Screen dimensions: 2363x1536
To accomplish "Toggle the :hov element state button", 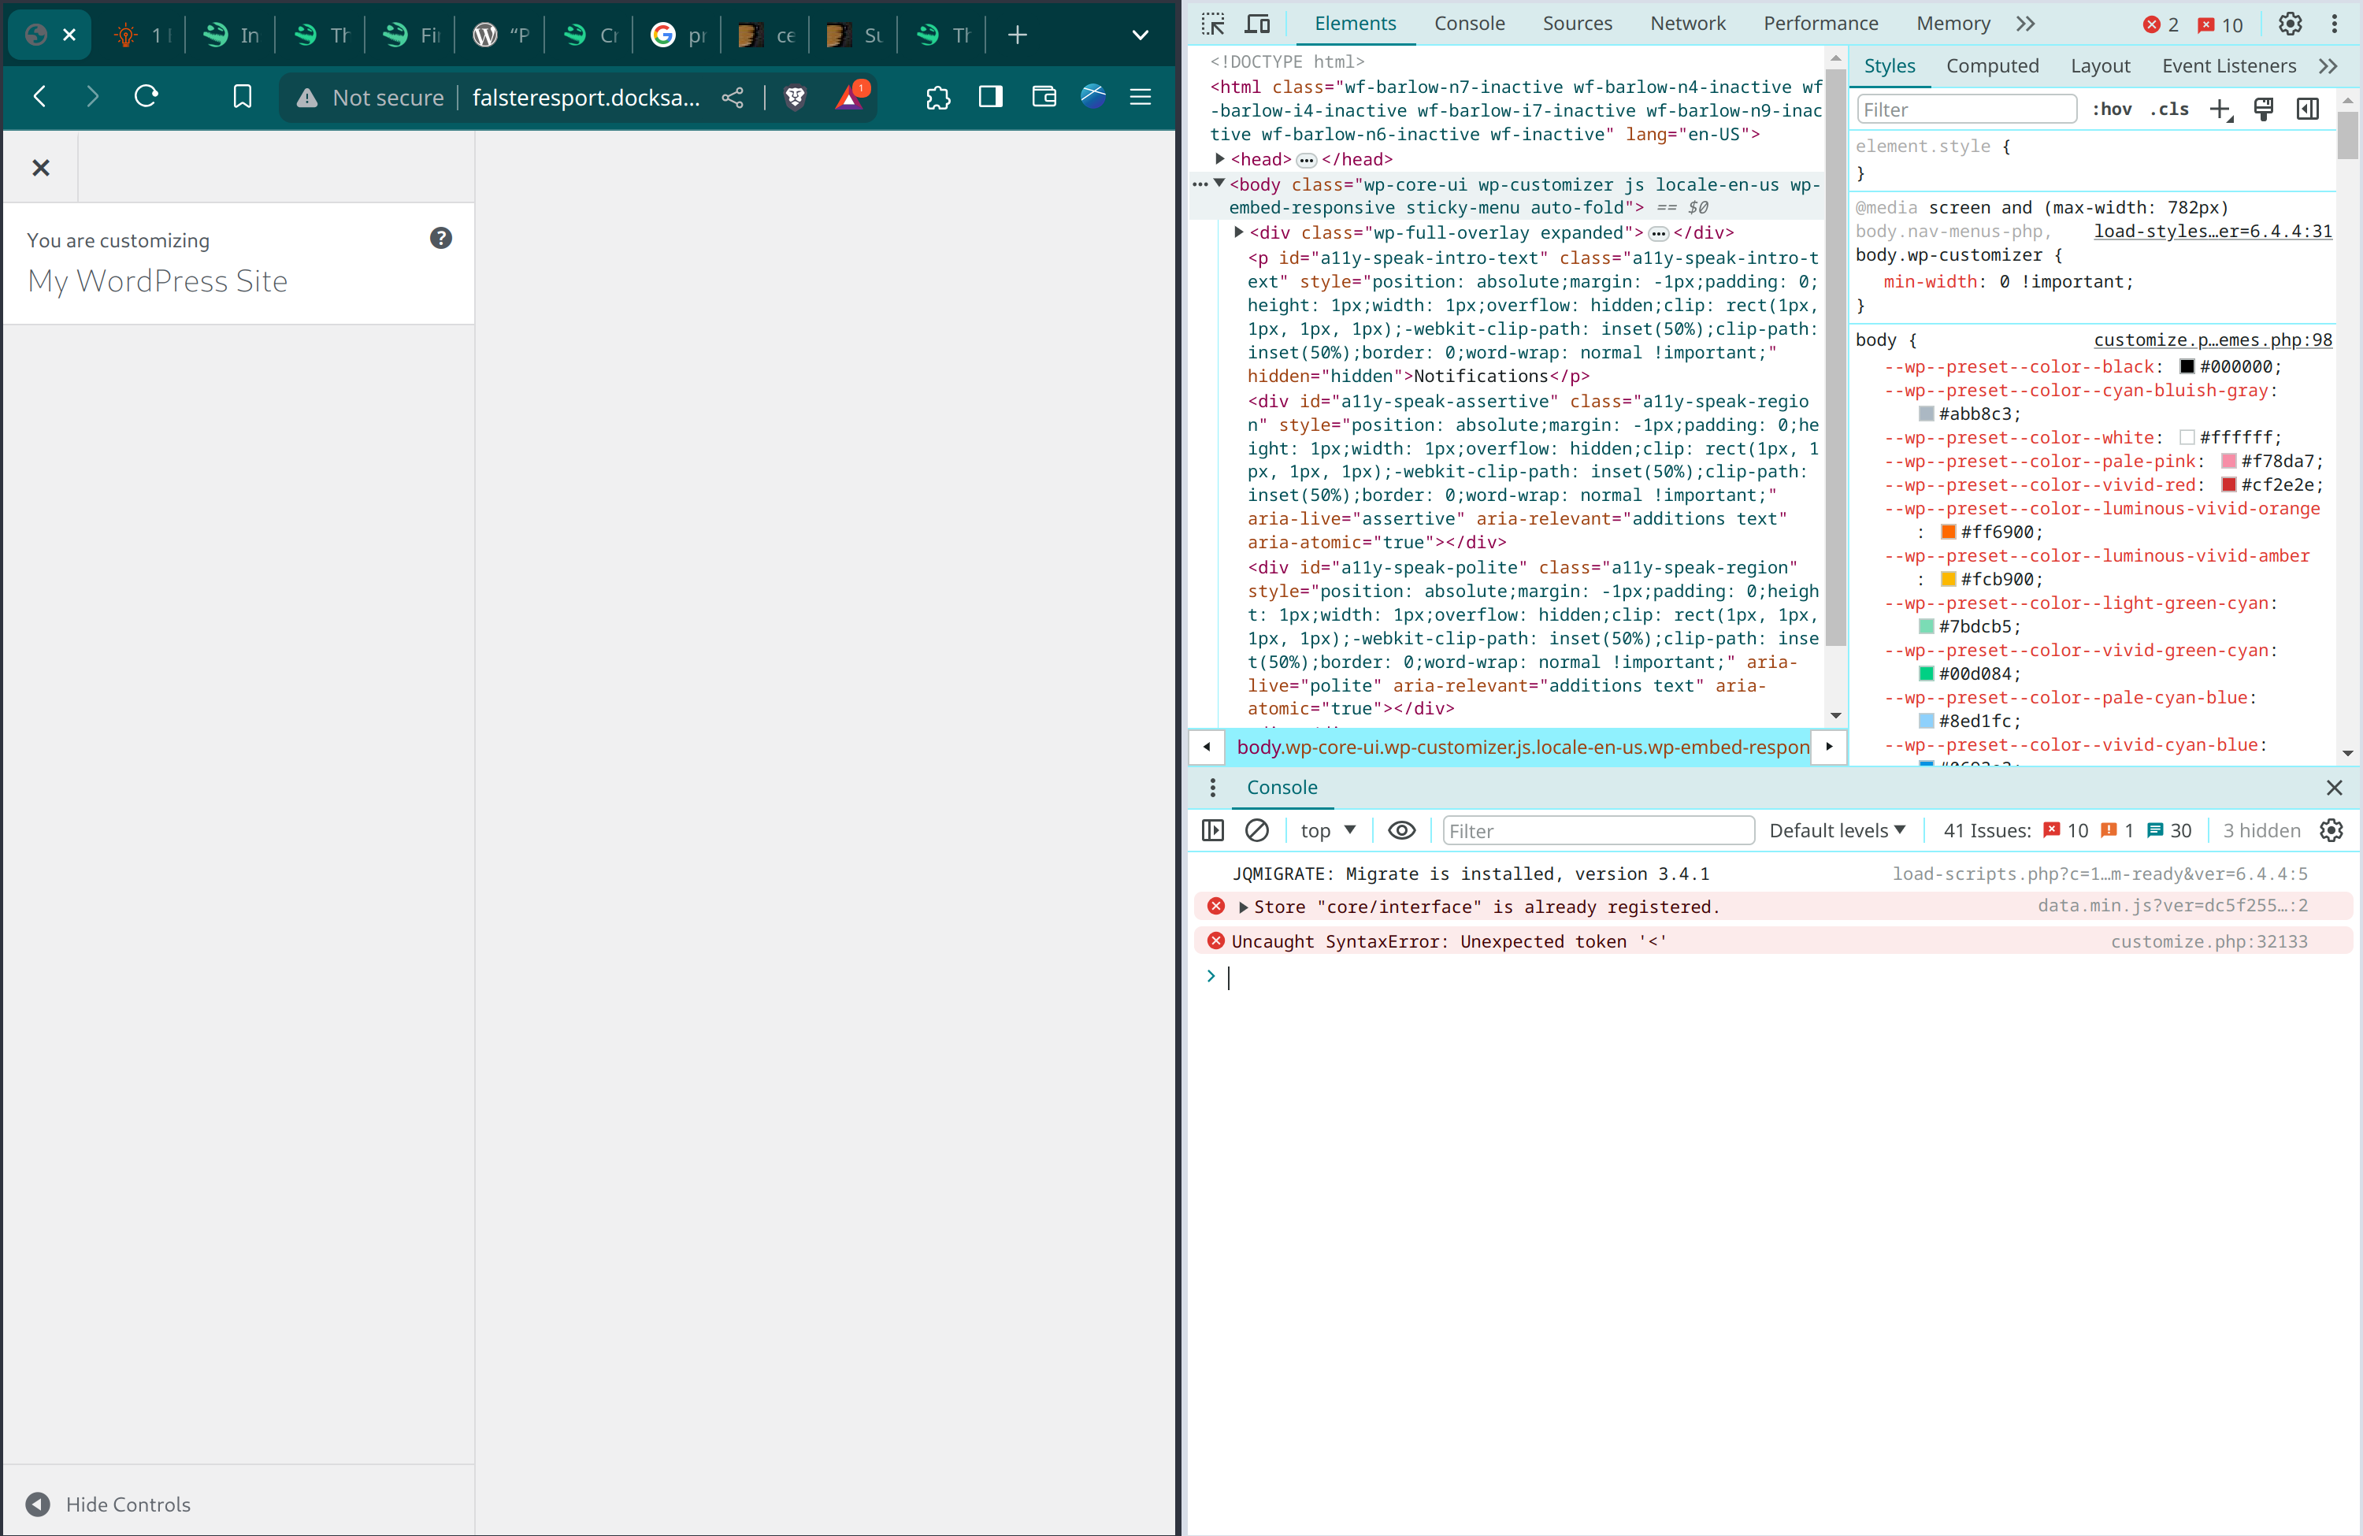I will (x=2111, y=109).
